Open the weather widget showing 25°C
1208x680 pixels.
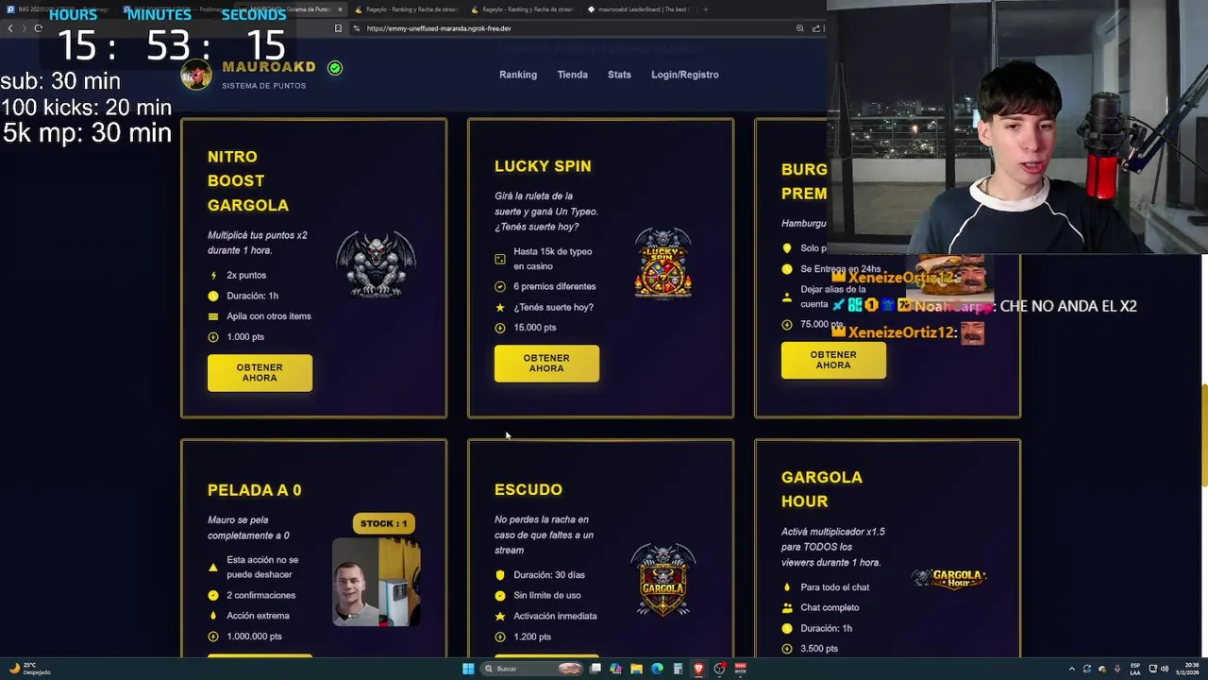[x=28, y=669]
